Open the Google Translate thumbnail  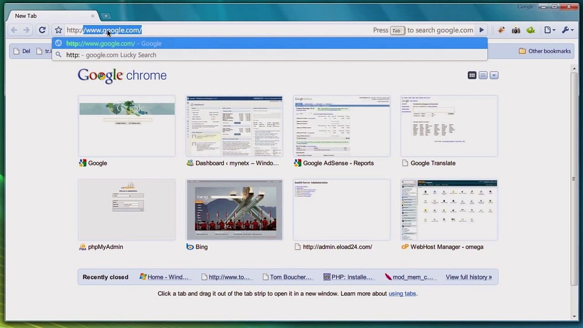(449, 126)
